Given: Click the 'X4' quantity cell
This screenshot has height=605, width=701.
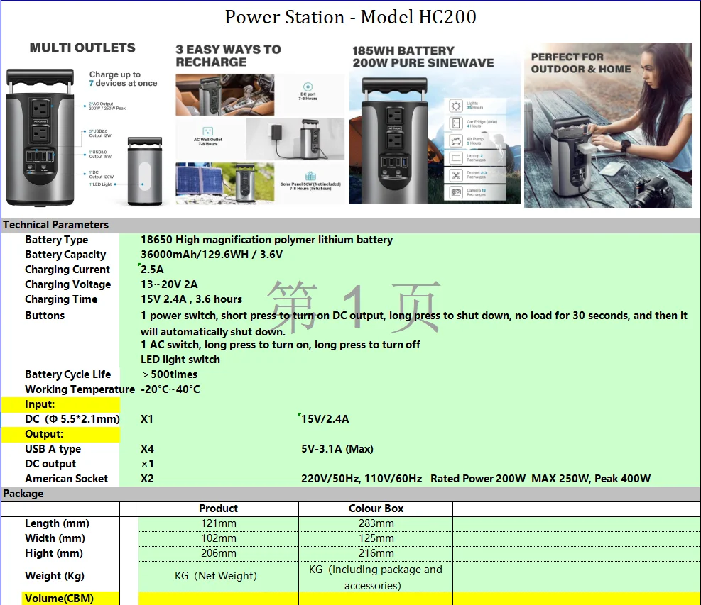Looking at the screenshot, I should pyautogui.click(x=147, y=449).
